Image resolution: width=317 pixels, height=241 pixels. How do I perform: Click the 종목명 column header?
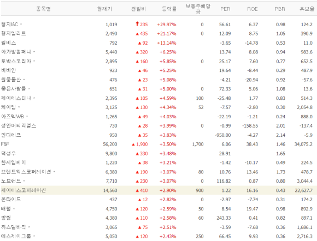click(43, 9)
